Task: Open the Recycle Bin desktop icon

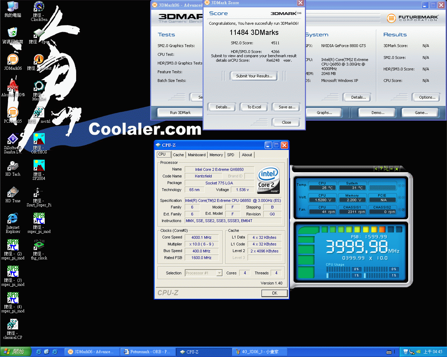Action: pos(13,36)
